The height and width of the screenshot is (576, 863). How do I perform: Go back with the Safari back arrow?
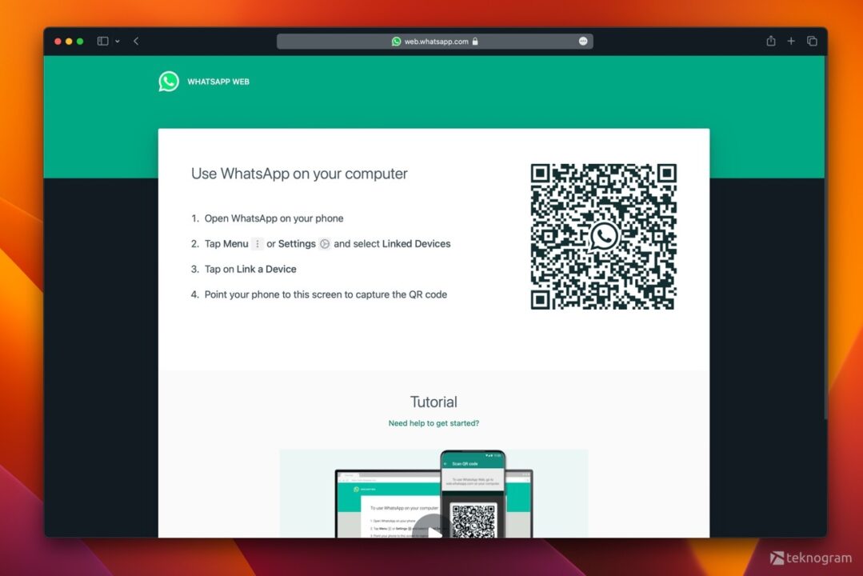click(x=136, y=41)
